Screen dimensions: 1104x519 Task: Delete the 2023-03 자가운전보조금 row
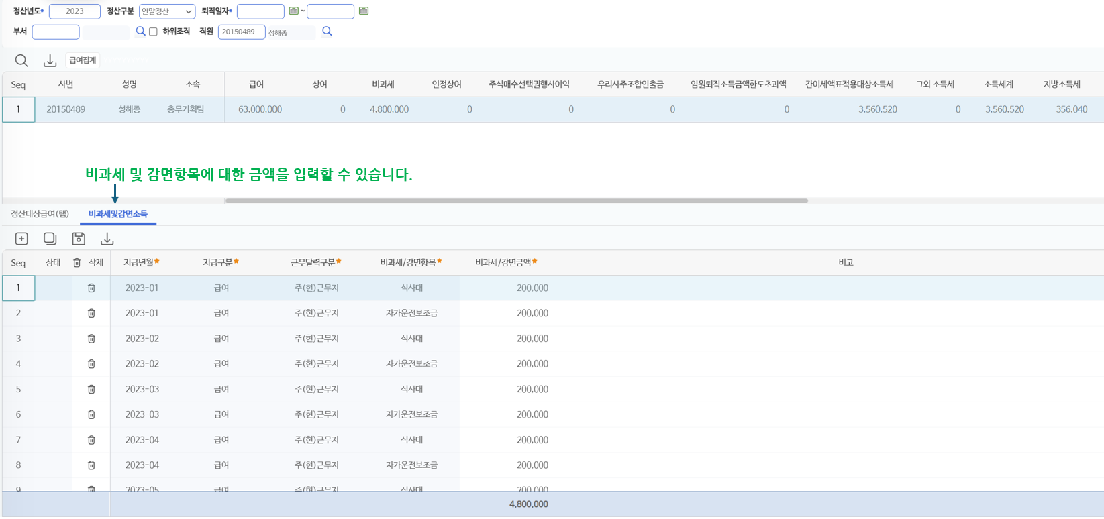(91, 414)
